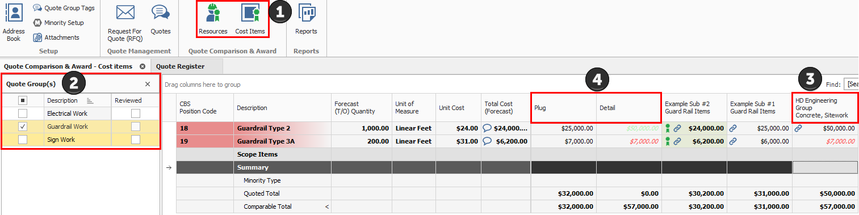Screen dimensions: 859x215
Task: Collapse Comparable Total with the arrow marker
Action: [326, 206]
